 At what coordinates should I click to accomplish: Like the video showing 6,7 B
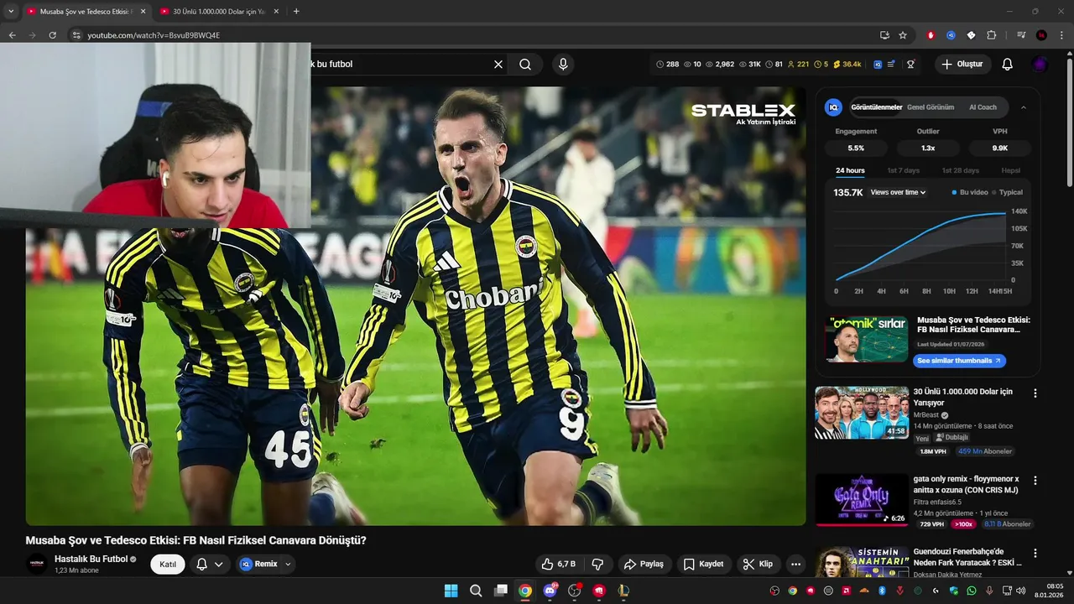tap(559, 564)
